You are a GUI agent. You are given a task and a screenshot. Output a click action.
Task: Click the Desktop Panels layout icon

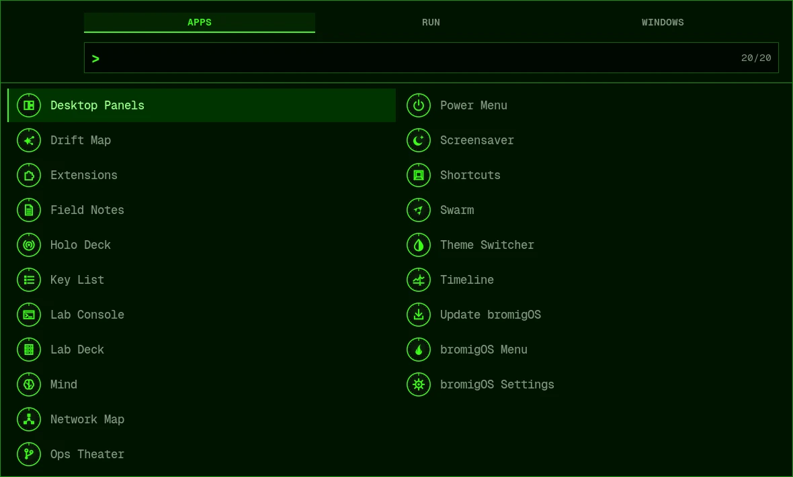click(29, 105)
